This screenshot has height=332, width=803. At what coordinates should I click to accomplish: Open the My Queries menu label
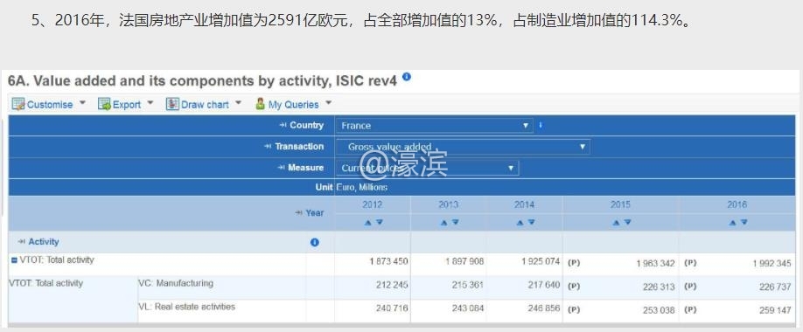point(293,105)
